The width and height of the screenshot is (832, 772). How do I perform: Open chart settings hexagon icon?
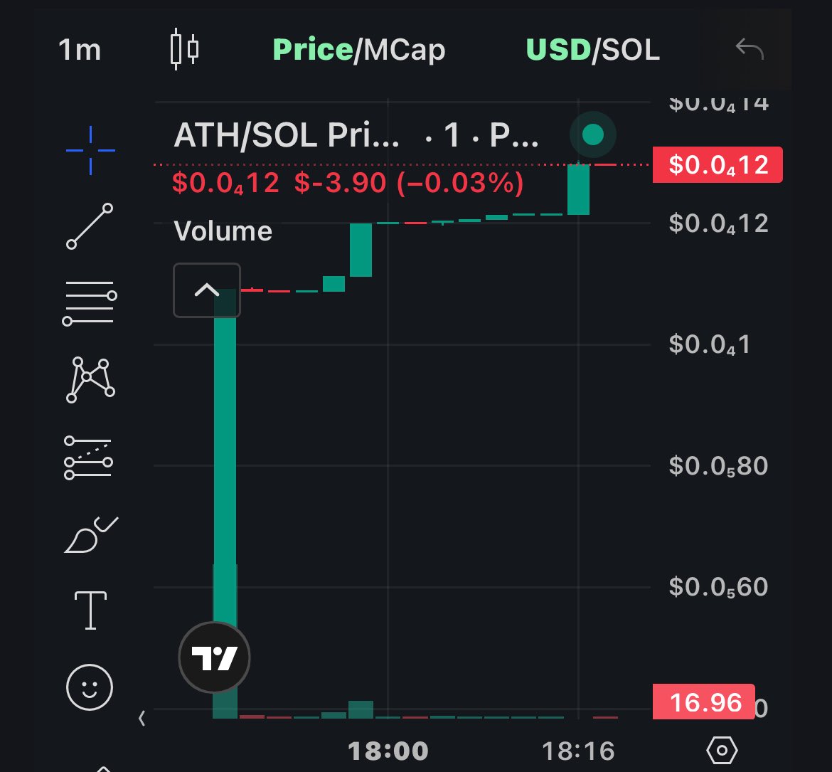click(x=722, y=750)
